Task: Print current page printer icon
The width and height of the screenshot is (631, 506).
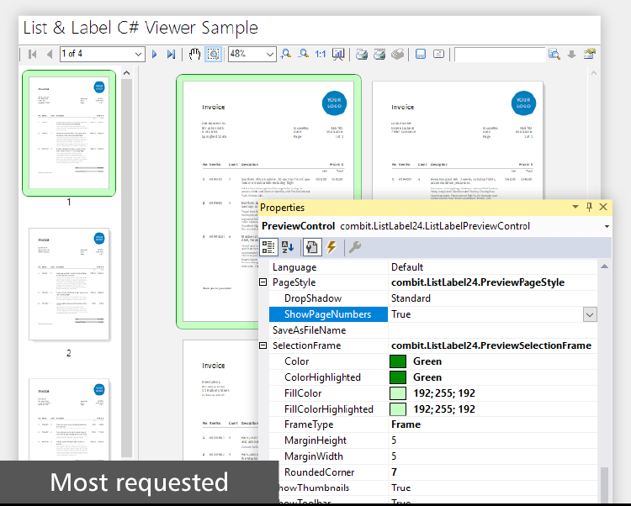Action: coord(362,54)
